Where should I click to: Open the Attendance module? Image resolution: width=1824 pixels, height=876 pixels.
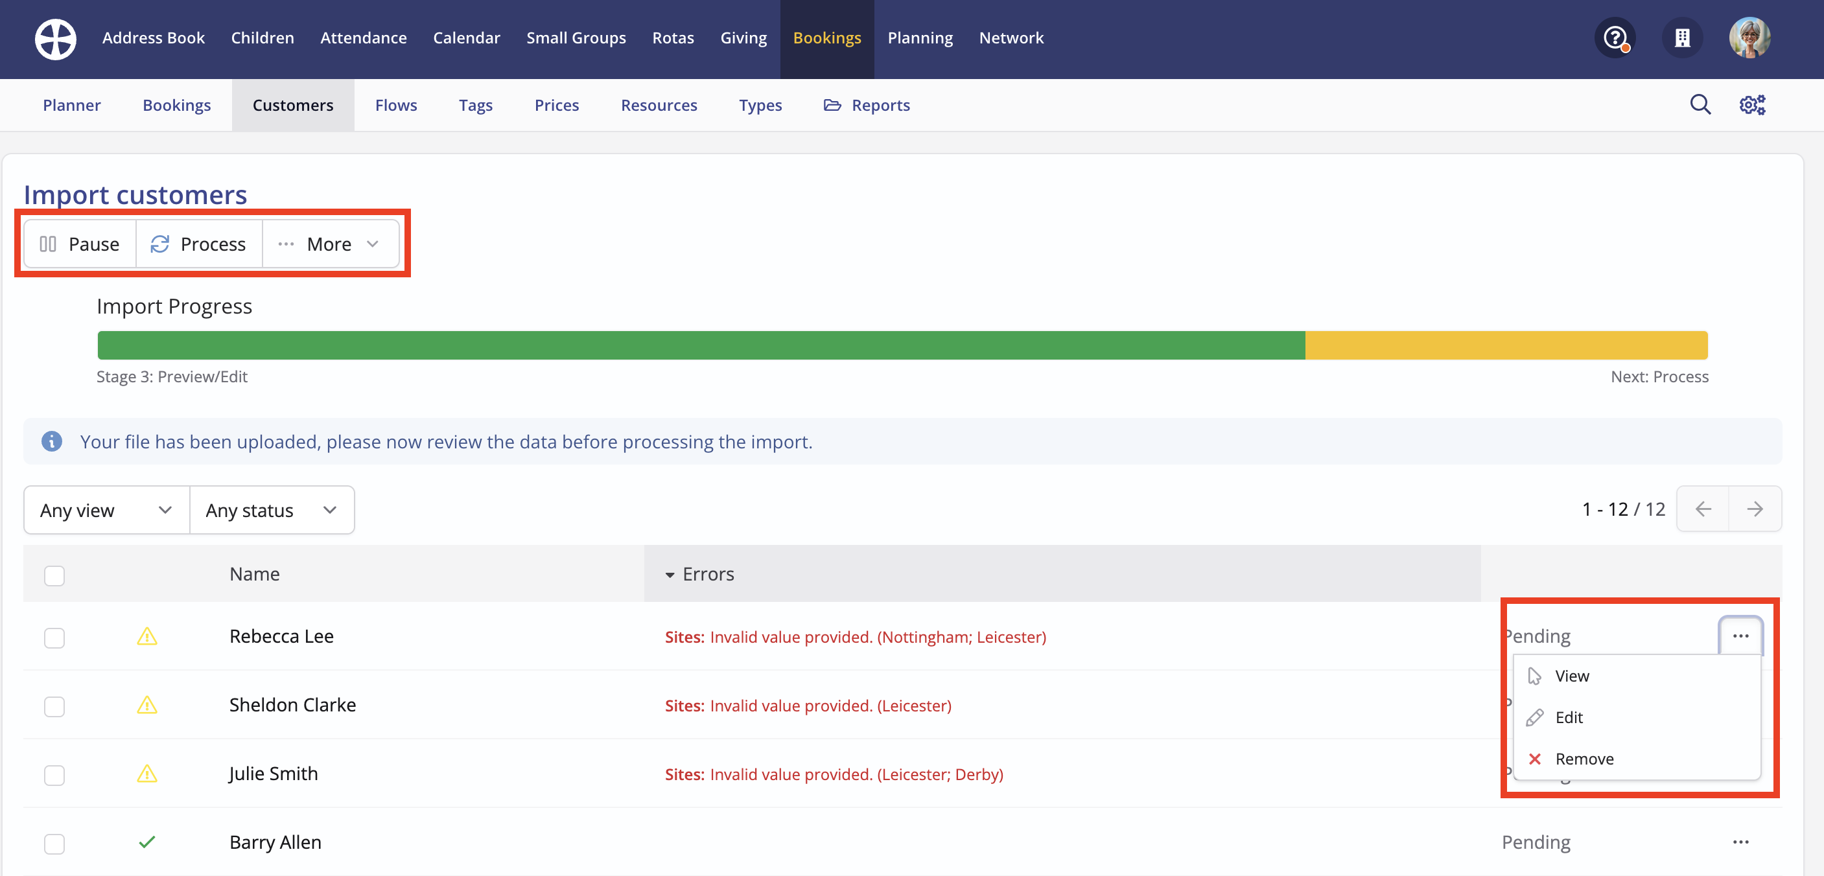(363, 38)
